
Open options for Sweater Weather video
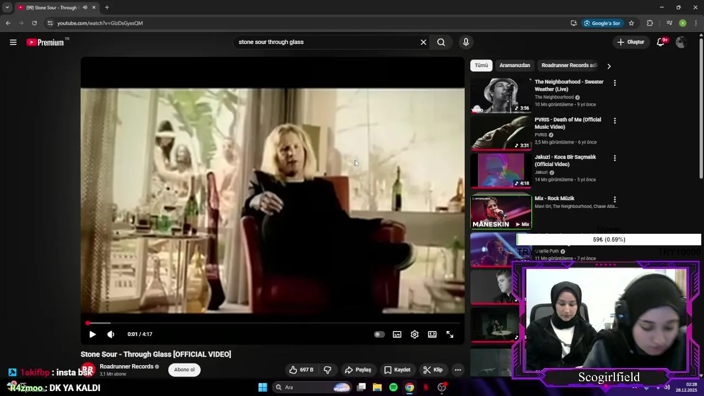coord(615,83)
